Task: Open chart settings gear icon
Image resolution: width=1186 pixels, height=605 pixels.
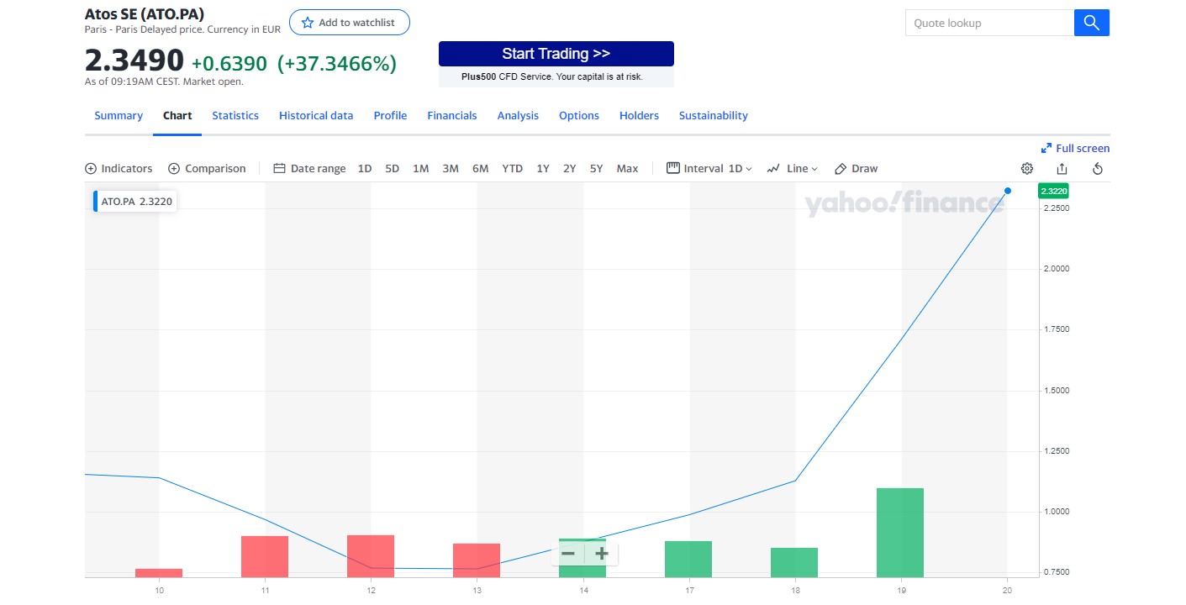Action: 1026,169
